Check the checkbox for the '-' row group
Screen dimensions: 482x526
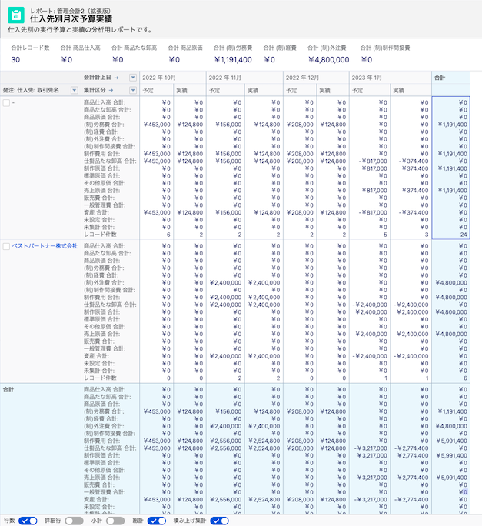[7, 102]
